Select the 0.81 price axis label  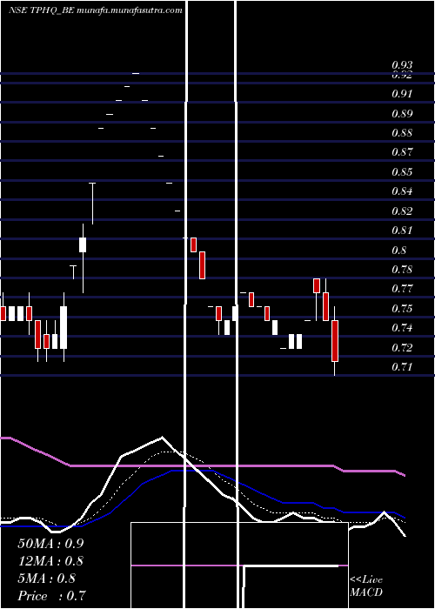point(402,231)
